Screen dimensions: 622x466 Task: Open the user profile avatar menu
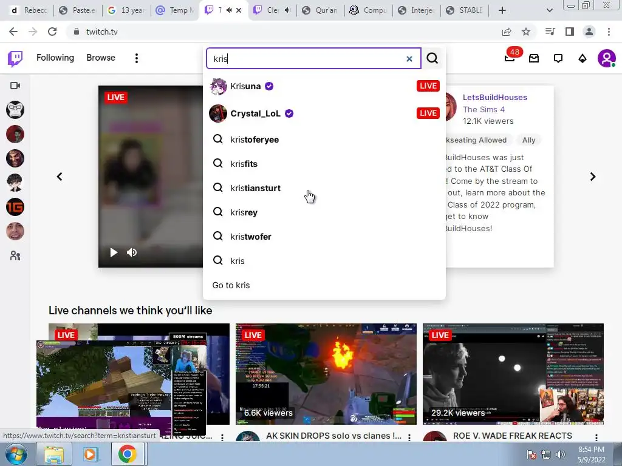coord(607,59)
